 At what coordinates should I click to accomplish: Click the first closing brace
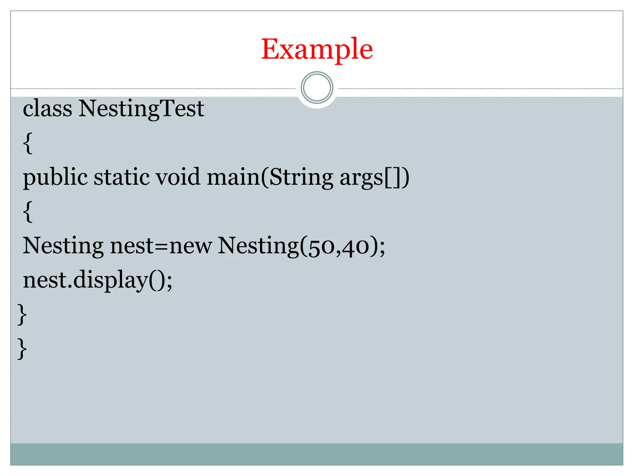coord(22,314)
